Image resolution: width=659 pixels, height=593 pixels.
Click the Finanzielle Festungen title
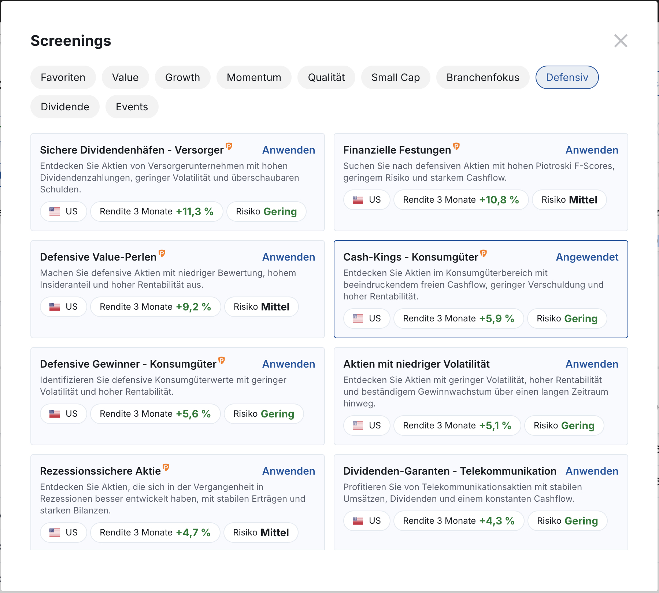pos(397,150)
